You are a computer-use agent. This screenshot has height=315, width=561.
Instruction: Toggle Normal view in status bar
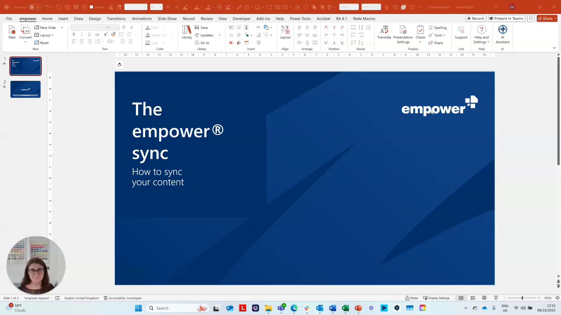point(461,298)
